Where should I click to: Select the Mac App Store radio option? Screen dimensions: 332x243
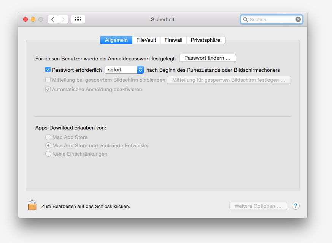tap(48, 137)
